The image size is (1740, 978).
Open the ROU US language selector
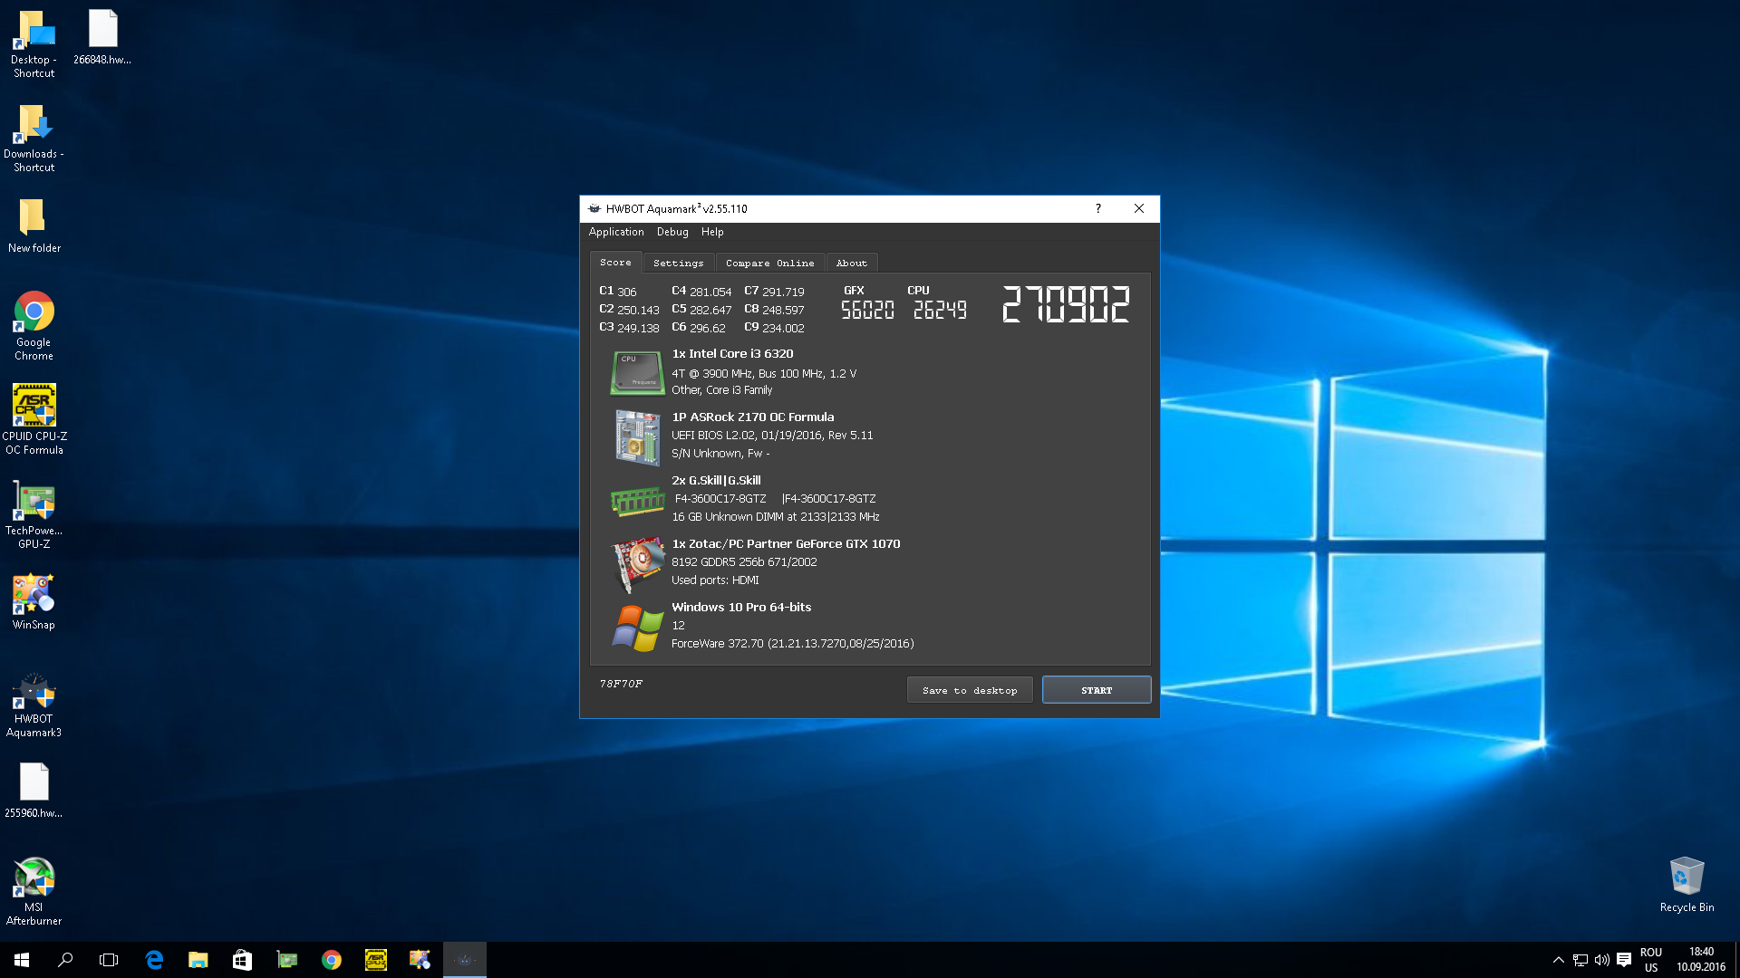tap(1651, 960)
